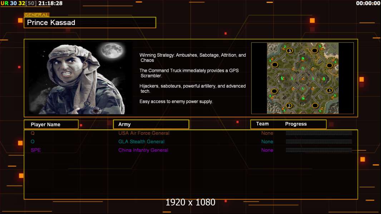Click the 00:00:00 elapsed timer

coord(368,3)
